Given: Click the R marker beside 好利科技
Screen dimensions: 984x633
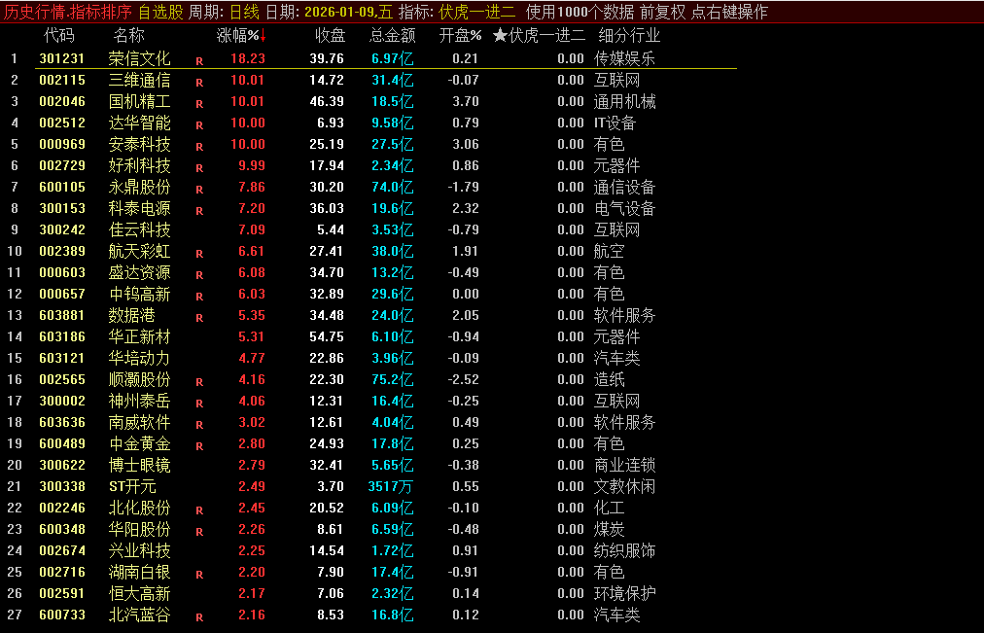Looking at the screenshot, I should pyautogui.click(x=199, y=168).
